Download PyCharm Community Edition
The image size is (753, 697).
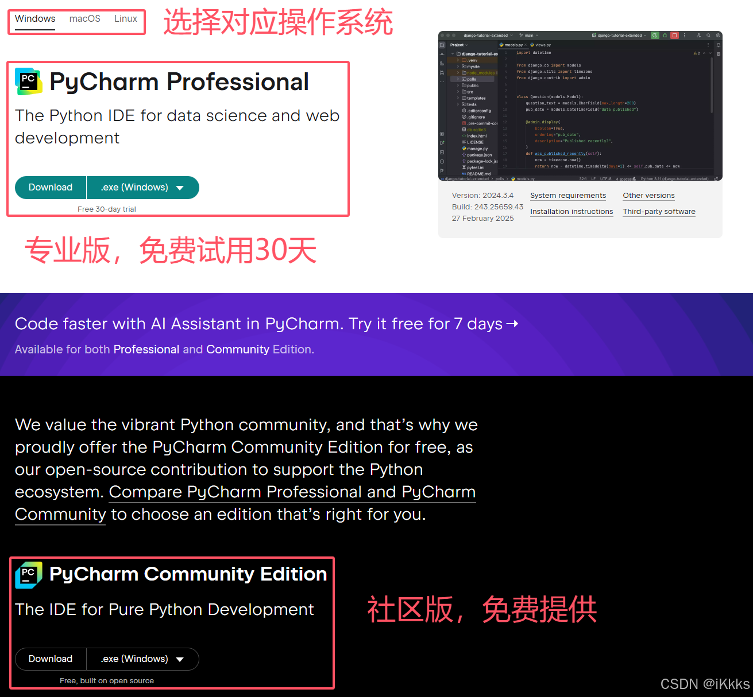[51, 659]
